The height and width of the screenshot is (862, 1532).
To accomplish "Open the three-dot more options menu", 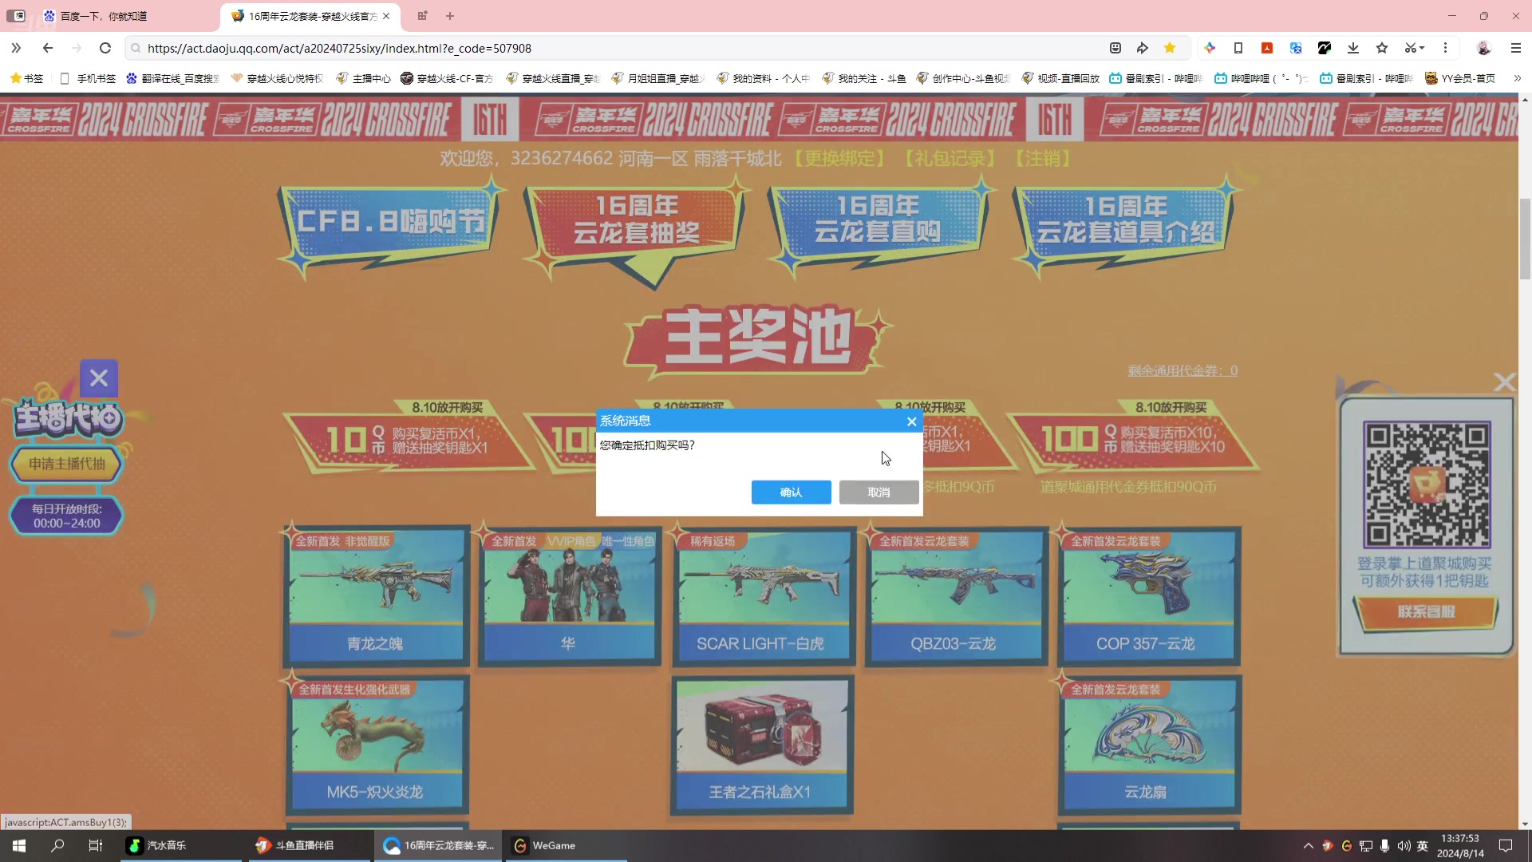I will (1445, 48).
